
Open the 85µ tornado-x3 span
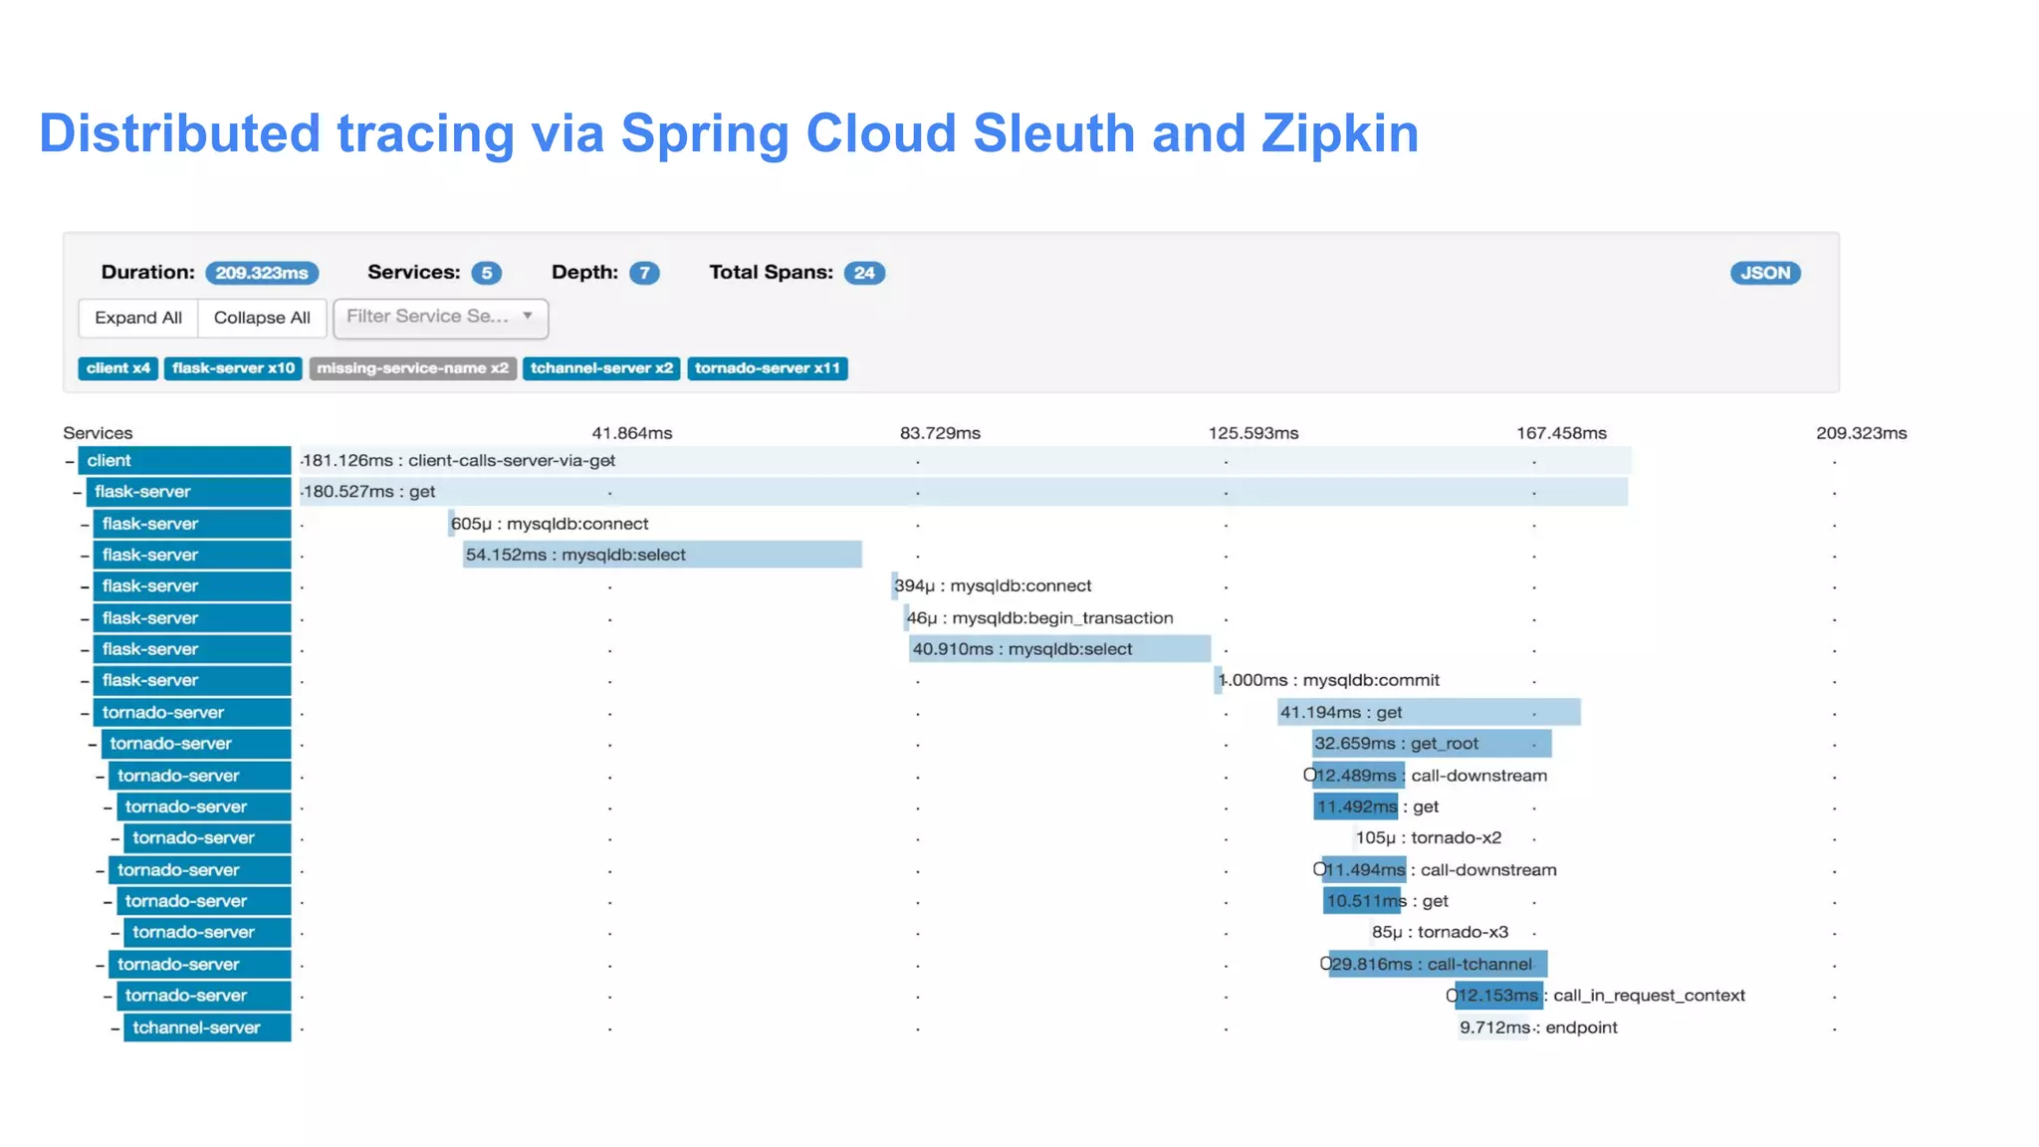1440,933
